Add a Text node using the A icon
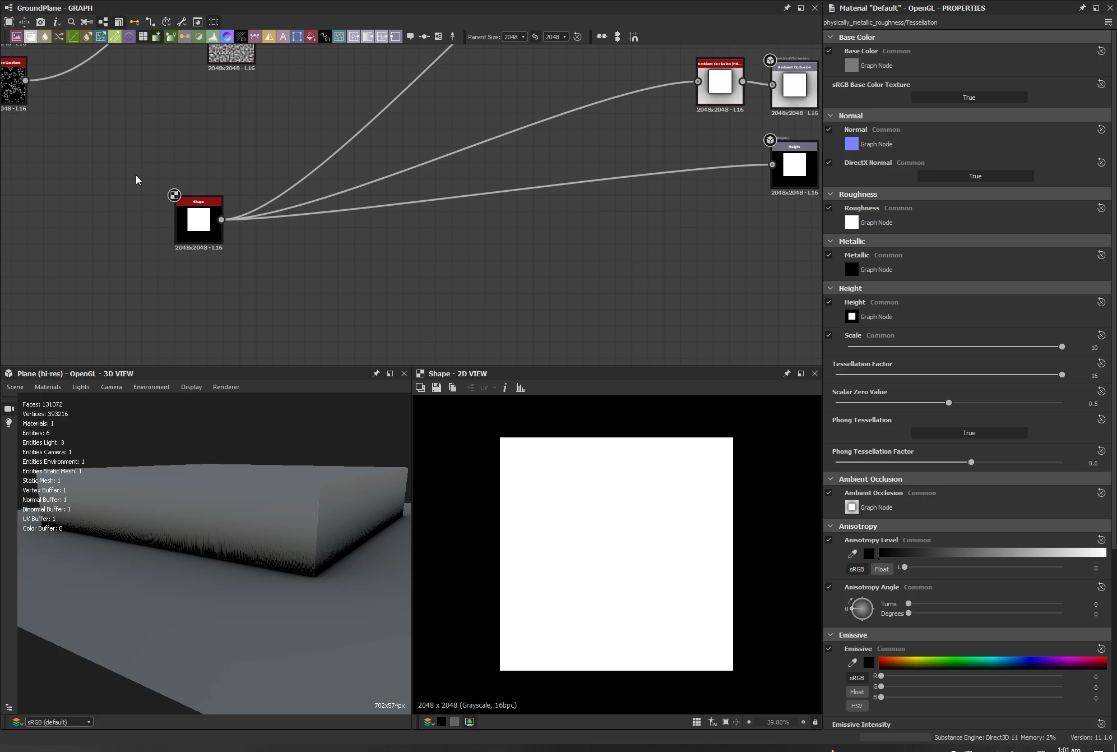 click(x=283, y=36)
